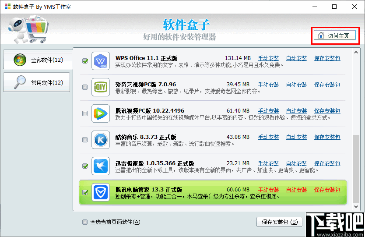This screenshot has width=365, height=237.
Task: Switch to the 常用软件(12) tab
Action: [37, 82]
